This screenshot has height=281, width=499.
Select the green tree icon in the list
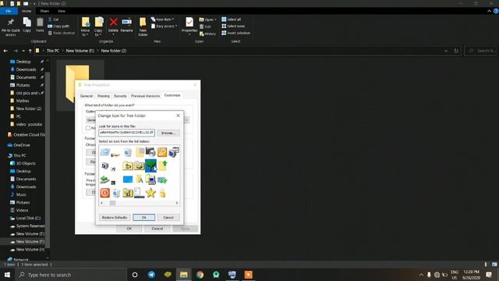[x=150, y=165]
